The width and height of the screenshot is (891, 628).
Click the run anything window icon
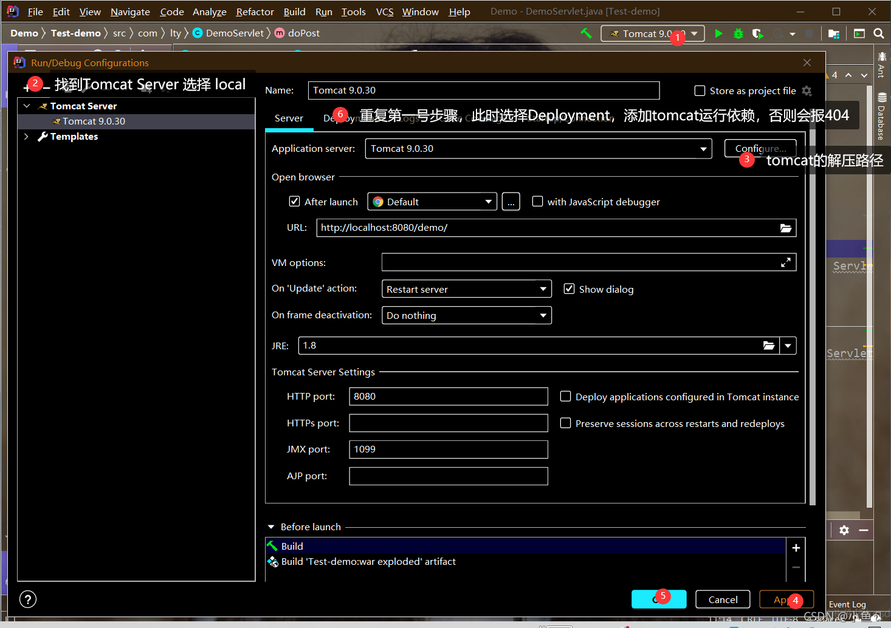click(859, 33)
